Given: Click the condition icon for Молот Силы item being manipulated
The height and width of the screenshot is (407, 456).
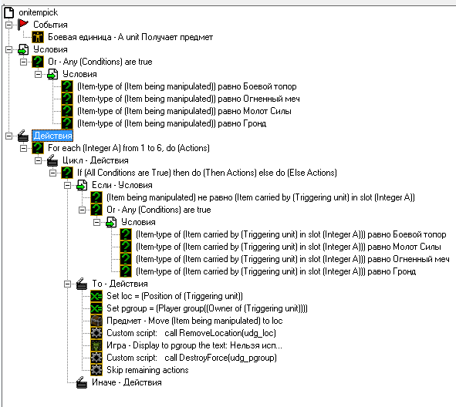Looking at the screenshot, I should (x=67, y=111).
